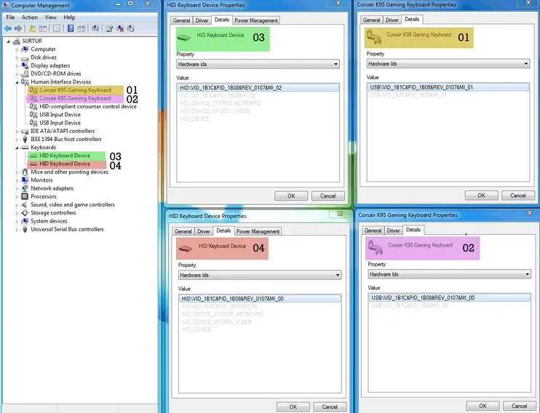Screen dimensions: 540x413
Task: Open Property dropdown in window showing HID MI_02
Action: pyautogui.click(x=258, y=64)
